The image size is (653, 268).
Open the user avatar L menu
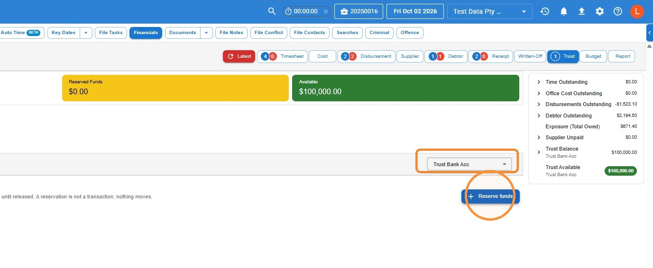[637, 11]
